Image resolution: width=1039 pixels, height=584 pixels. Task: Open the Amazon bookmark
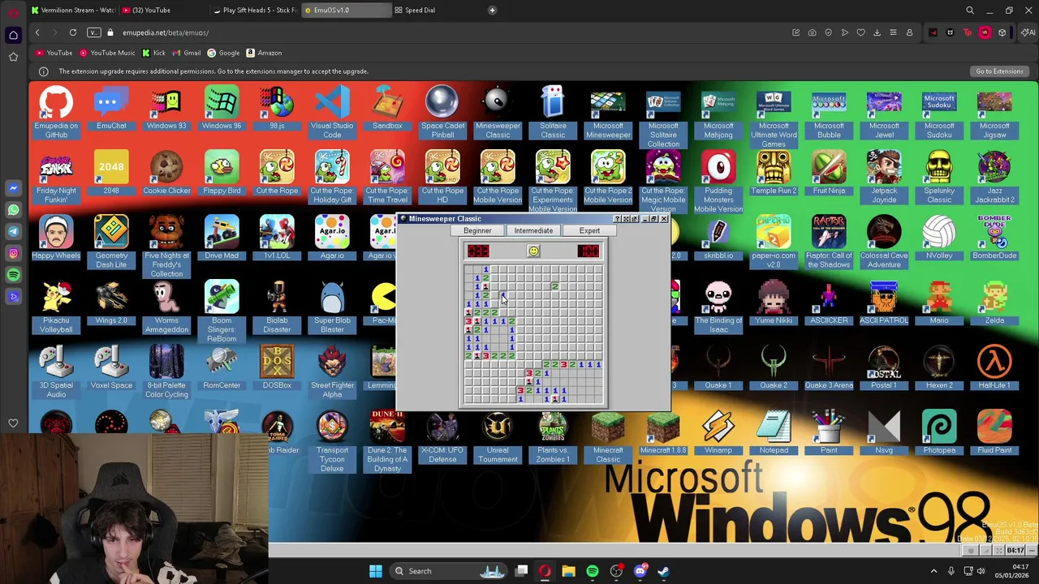[264, 53]
